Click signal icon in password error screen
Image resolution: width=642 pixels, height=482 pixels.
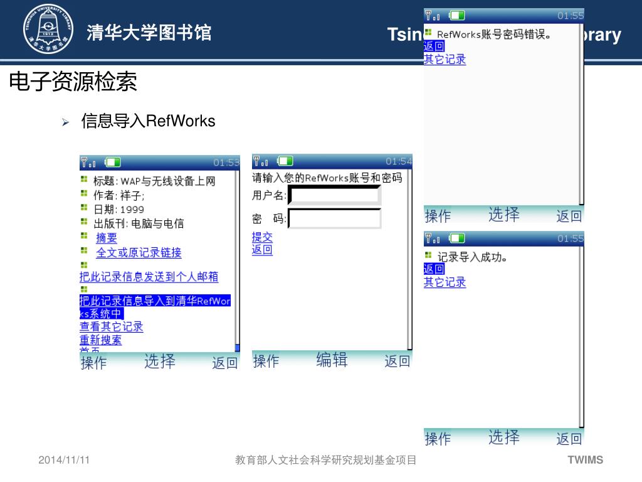click(x=432, y=16)
